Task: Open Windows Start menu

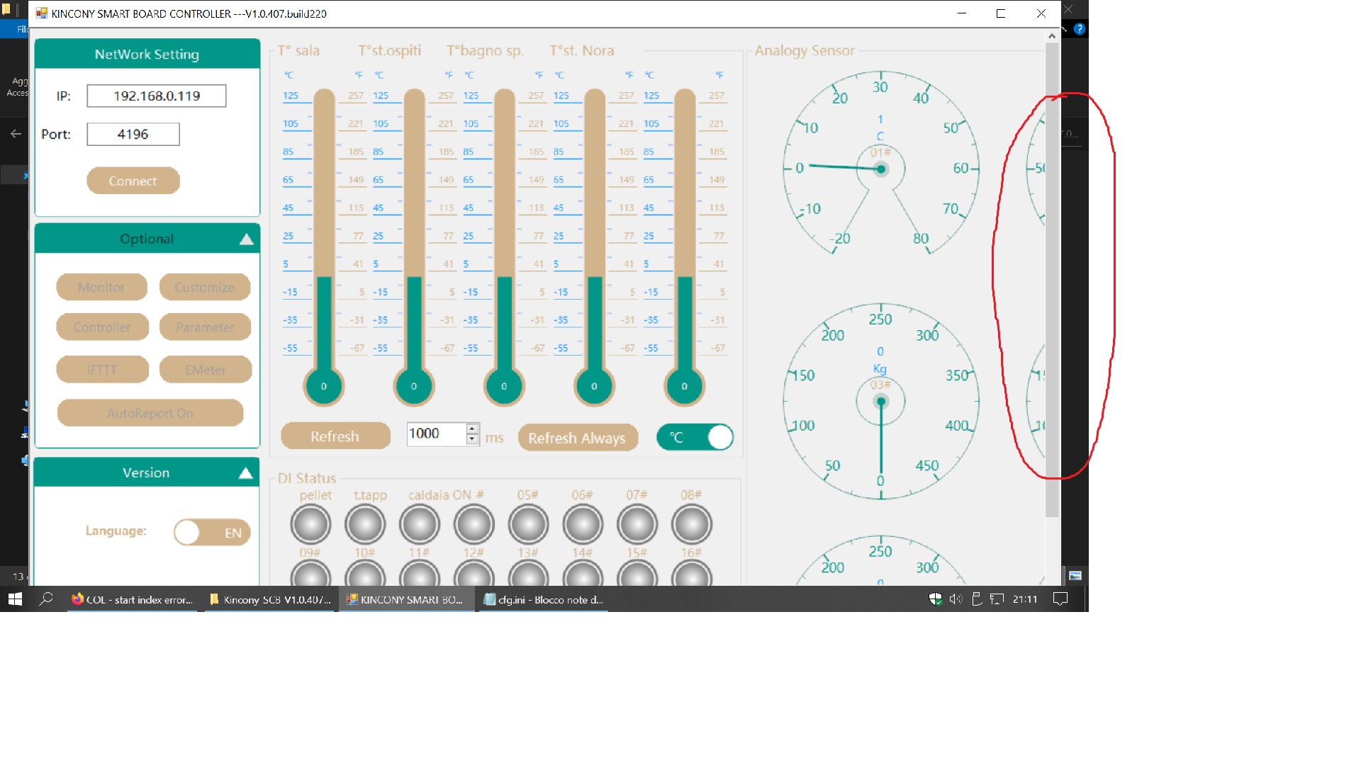Action: (x=15, y=599)
